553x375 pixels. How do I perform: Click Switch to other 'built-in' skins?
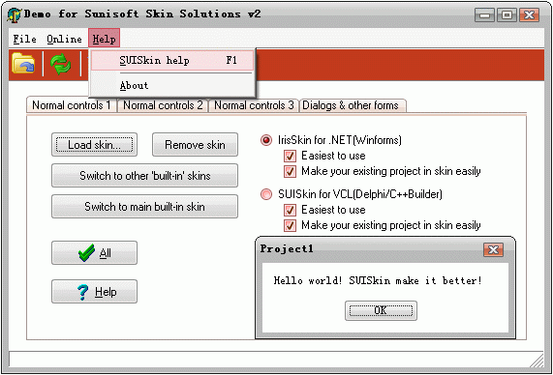click(x=145, y=175)
